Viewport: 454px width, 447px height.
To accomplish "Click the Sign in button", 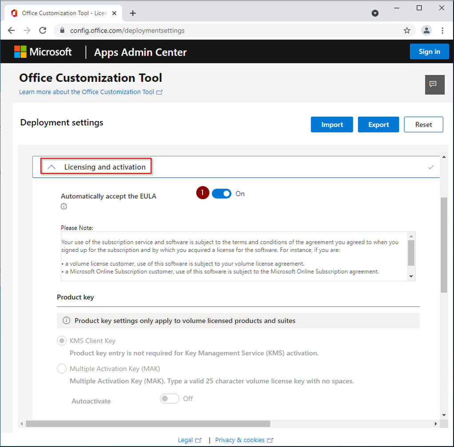I will pyautogui.click(x=430, y=52).
